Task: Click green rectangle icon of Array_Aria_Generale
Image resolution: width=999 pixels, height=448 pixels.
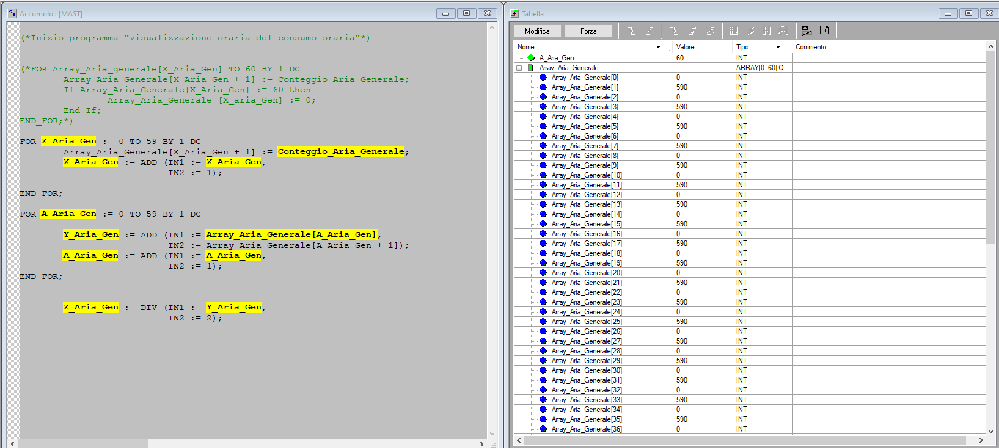Action: (x=530, y=68)
